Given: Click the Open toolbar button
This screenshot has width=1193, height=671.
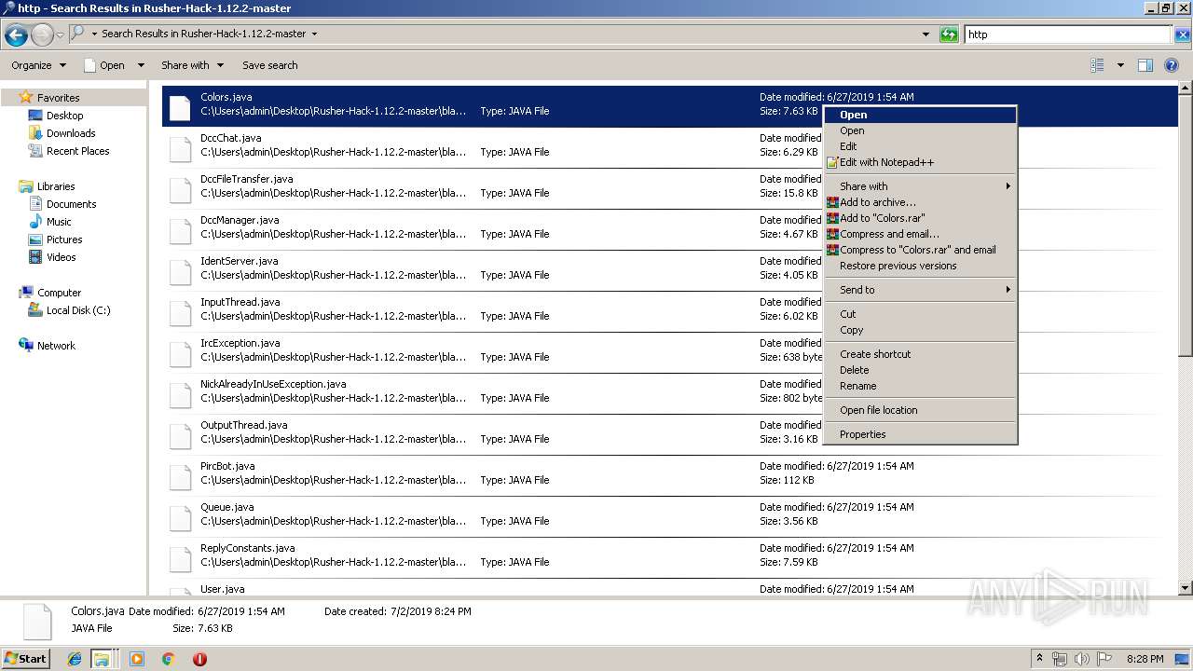Looking at the screenshot, I should pos(104,65).
